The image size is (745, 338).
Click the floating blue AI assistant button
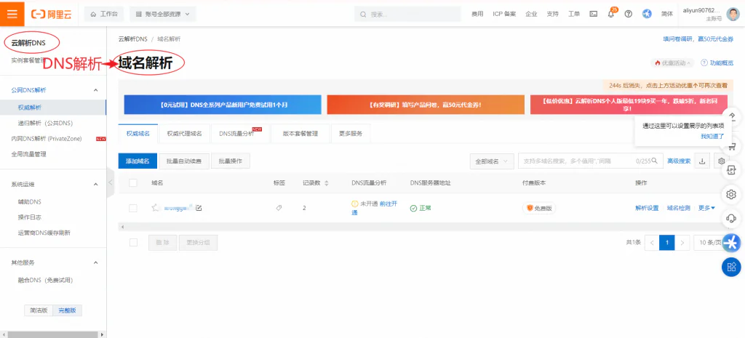point(732,243)
